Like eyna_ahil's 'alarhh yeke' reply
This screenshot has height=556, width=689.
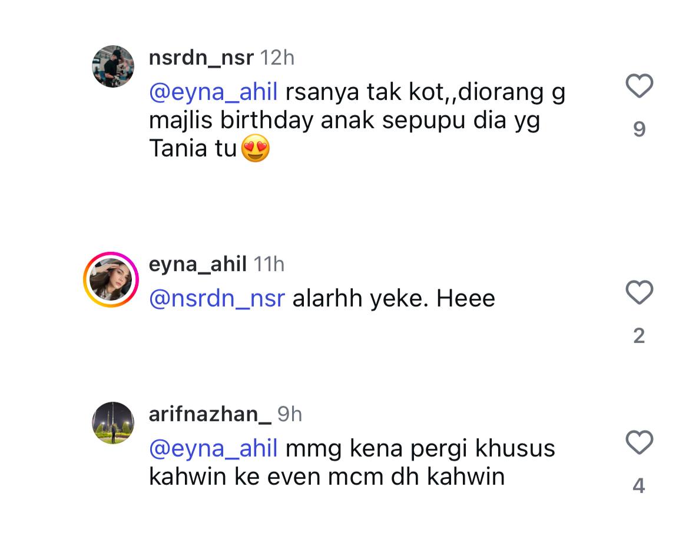pos(640,292)
